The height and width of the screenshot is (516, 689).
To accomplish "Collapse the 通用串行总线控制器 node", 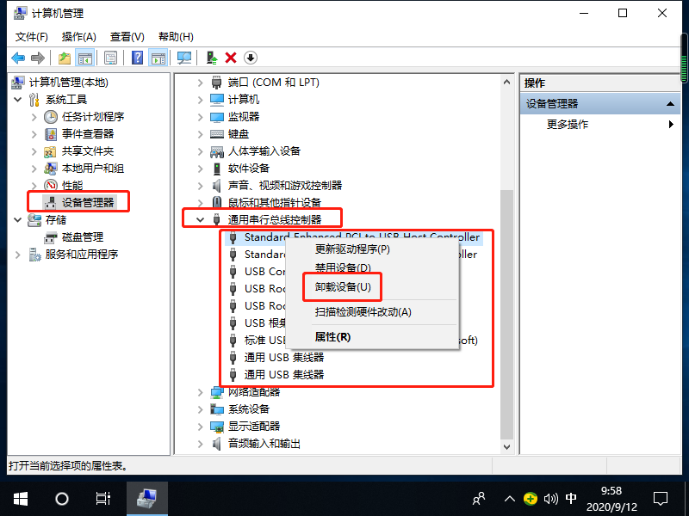I will click(x=198, y=218).
